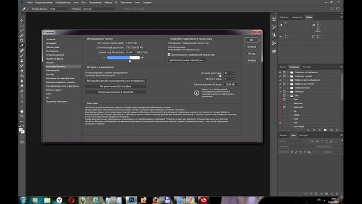Screen dimensions: 362x204
Task: Click OK in the preferences dialog
Action: pos(252,40)
